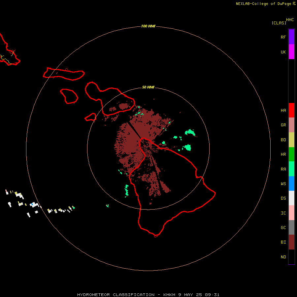Click the DS white legend swatch

[291, 198]
